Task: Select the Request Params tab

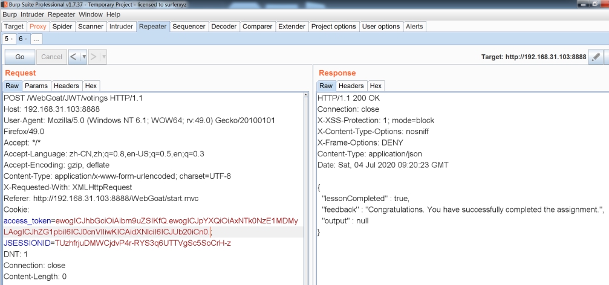Action: point(36,86)
